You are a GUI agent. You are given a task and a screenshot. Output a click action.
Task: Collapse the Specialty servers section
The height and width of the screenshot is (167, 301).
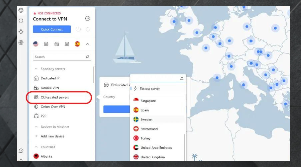(36, 69)
